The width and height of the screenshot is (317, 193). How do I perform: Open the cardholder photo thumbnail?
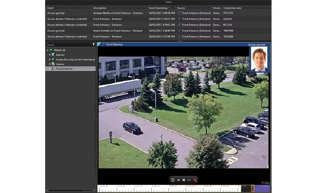tap(259, 59)
